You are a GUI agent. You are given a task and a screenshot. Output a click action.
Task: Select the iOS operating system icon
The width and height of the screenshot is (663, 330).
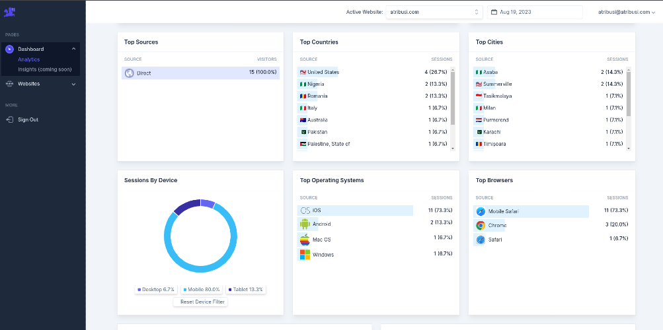(305, 210)
